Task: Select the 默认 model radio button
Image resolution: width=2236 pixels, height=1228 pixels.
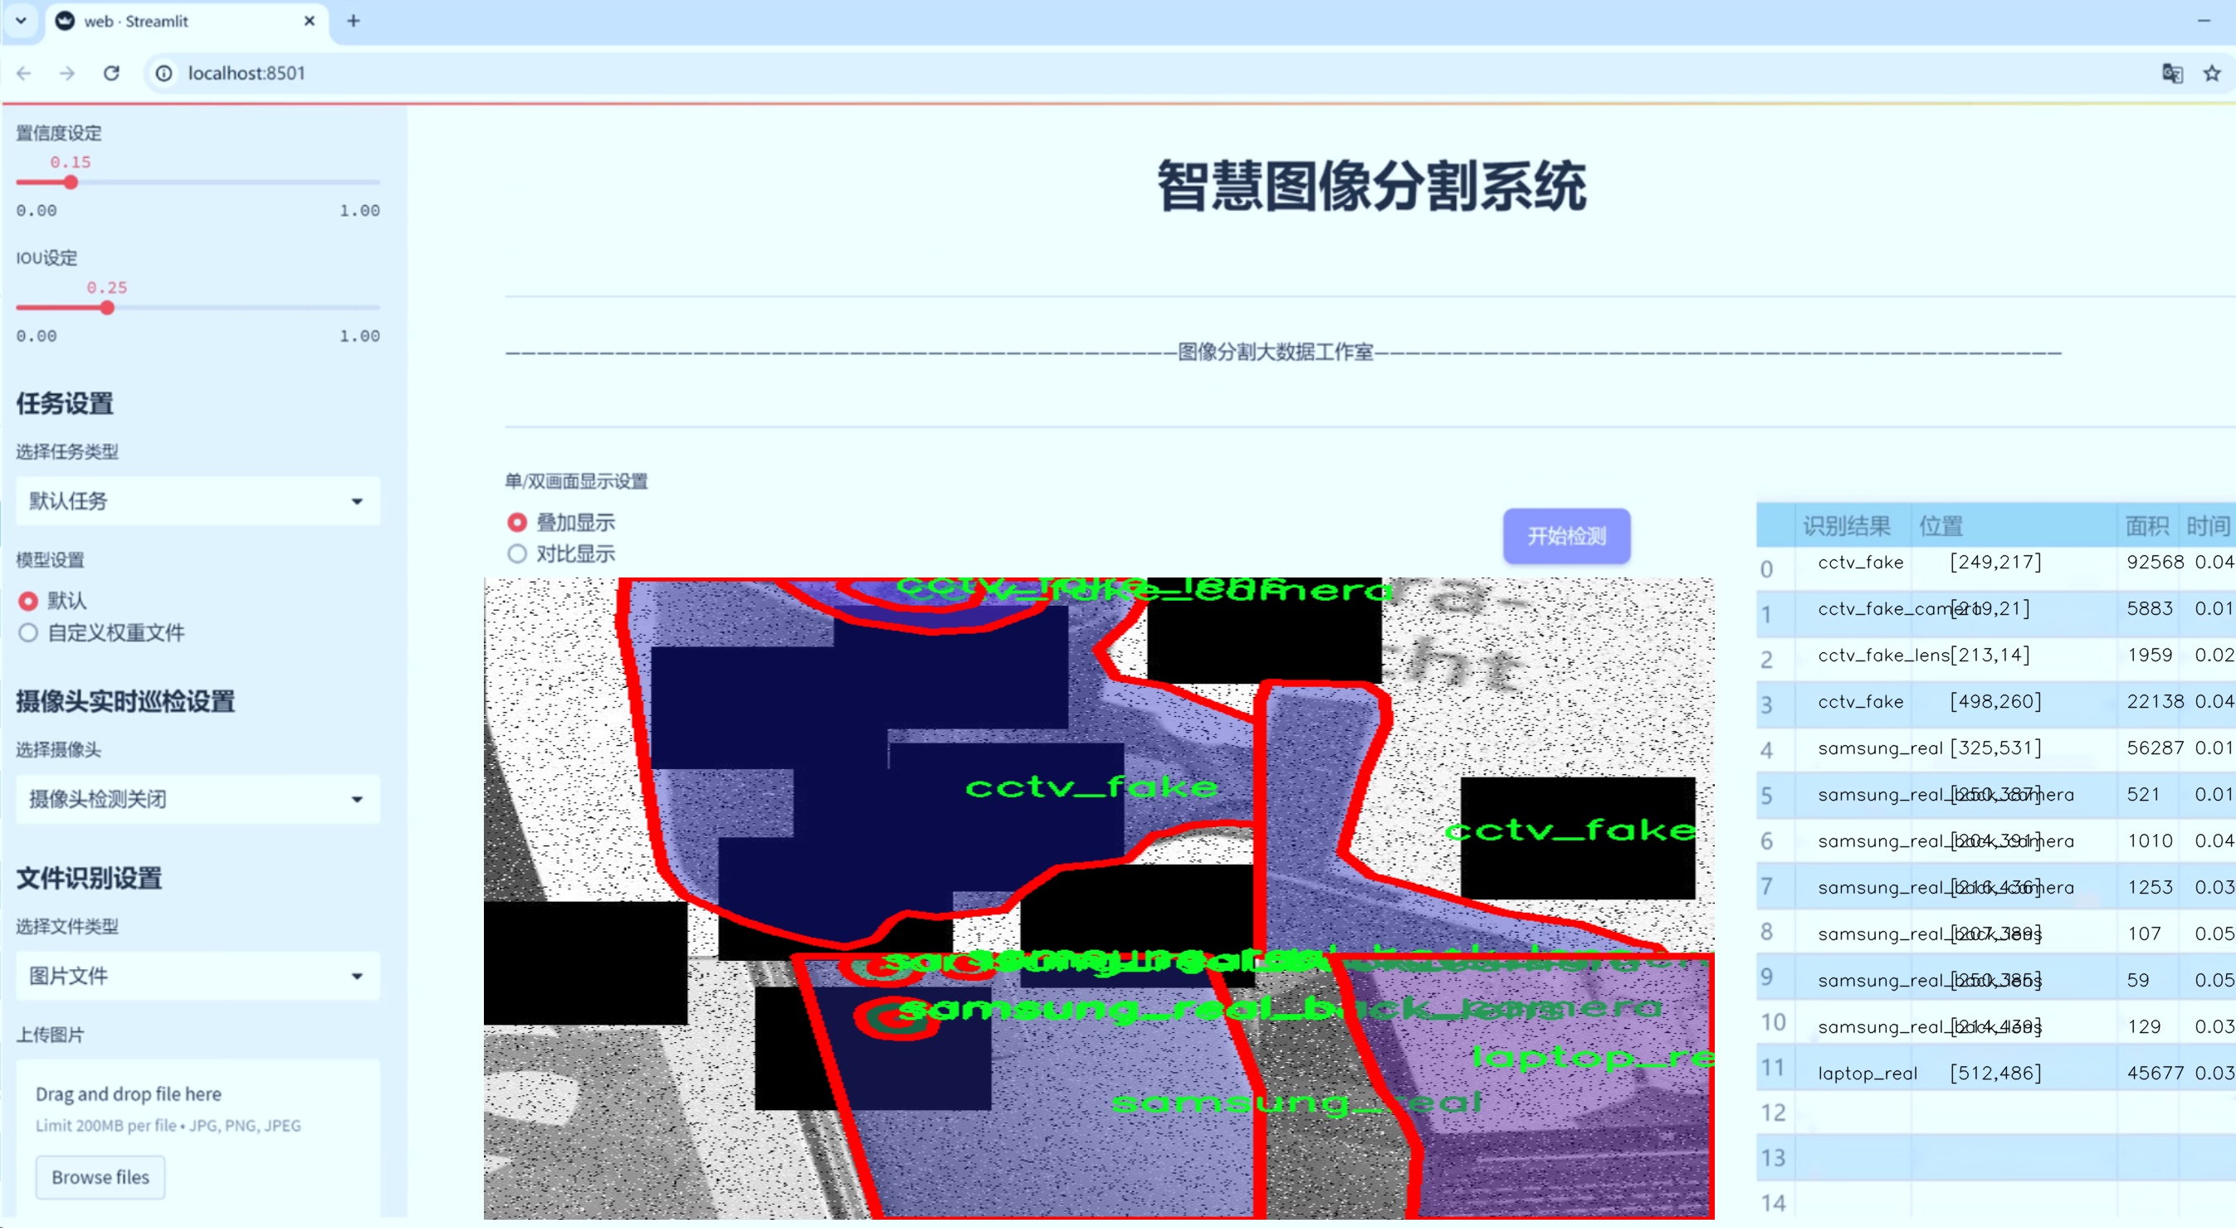Action: coord(27,601)
